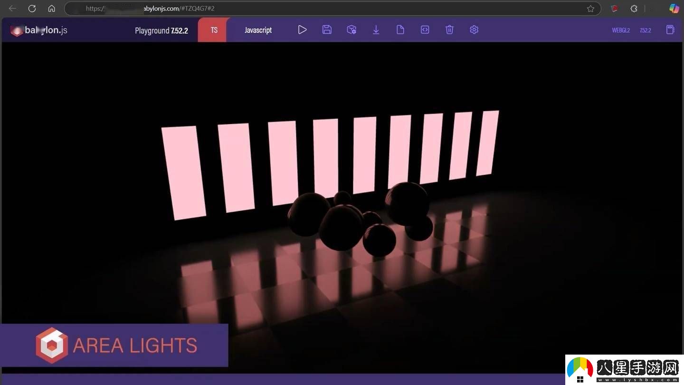The image size is (684, 385).
Task: Bookmark this page with star icon
Action: pyautogui.click(x=590, y=9)
